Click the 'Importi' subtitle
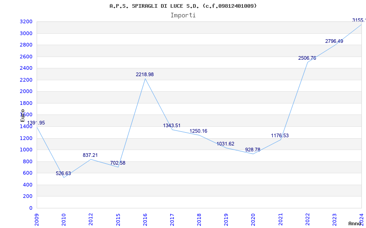This screenshot has width=366, height=228. [183, 16]
